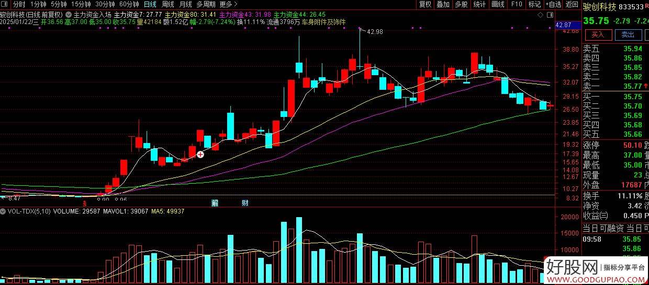Open the VOL-TDX indicator dropdown arrow

(3, 212)
